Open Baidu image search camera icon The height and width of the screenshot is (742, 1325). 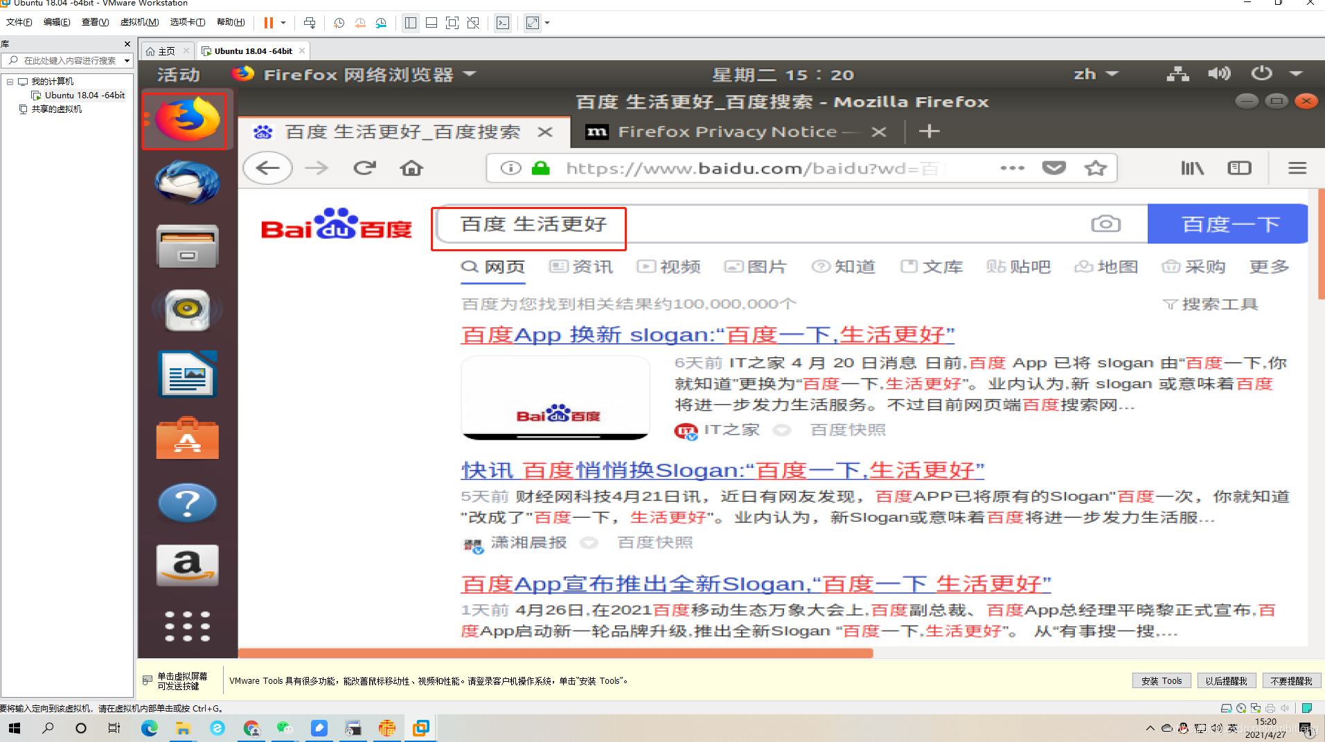[x=1105, y=223]
